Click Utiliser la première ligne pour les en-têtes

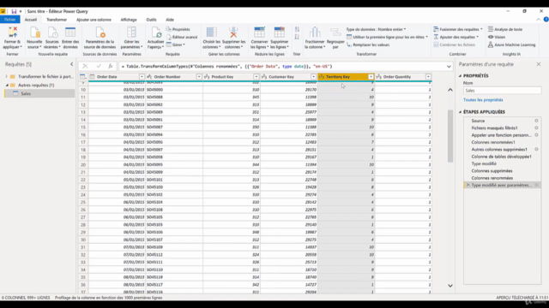point(387,37)
